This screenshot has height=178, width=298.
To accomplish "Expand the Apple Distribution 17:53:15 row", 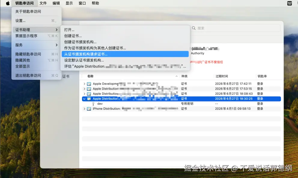I will tap(84, 89).
